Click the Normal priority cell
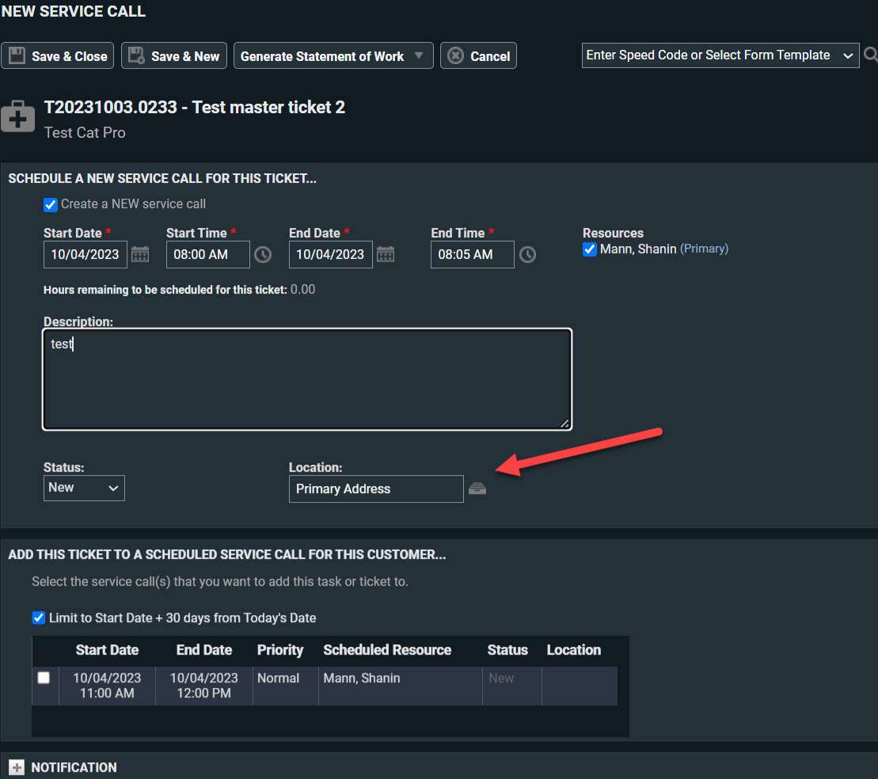The width and height of the screenshot is (878, 779). pyautogui.click(x=286, y=686)
